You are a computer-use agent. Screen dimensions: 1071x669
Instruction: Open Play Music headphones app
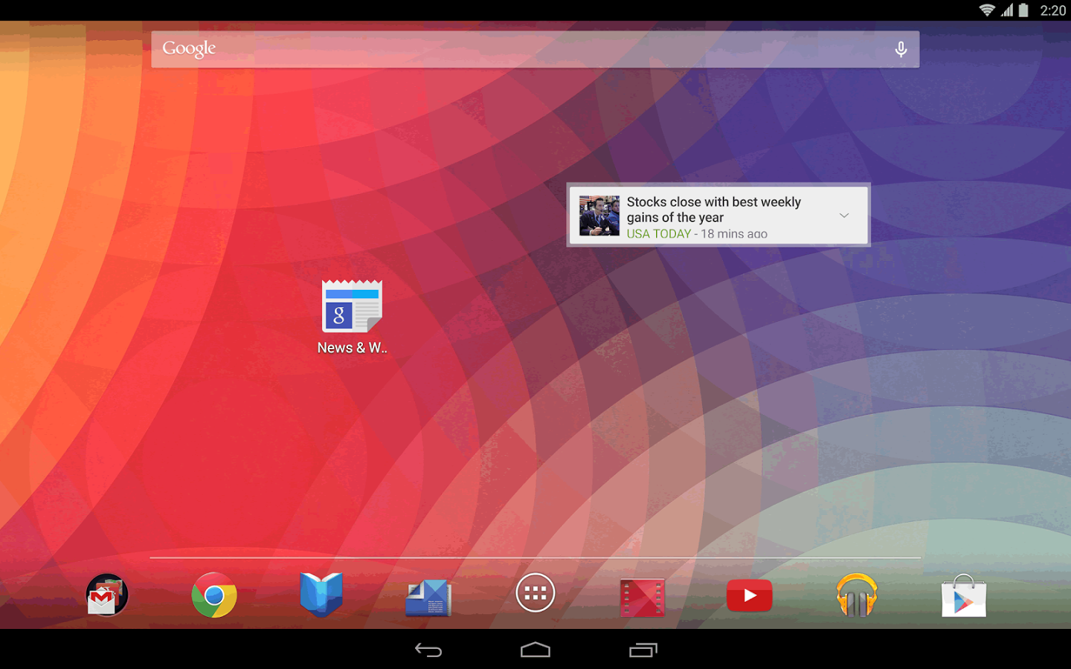point(857,595)
